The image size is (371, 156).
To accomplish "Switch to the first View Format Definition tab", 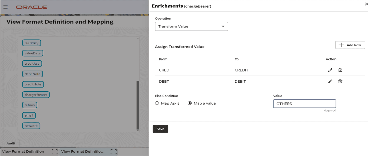I will (23, 152).
